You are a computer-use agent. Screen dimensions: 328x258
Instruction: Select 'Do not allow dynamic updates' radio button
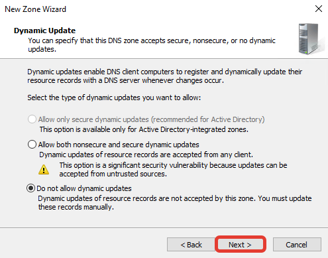tap(30, 188)
